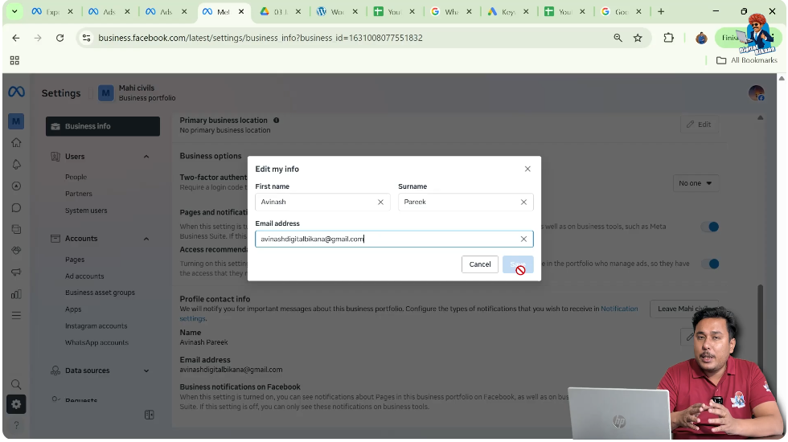Viewport: 788px width, 442px height.
Task: Open Apps under Accounts
Action: pos(73,309)
